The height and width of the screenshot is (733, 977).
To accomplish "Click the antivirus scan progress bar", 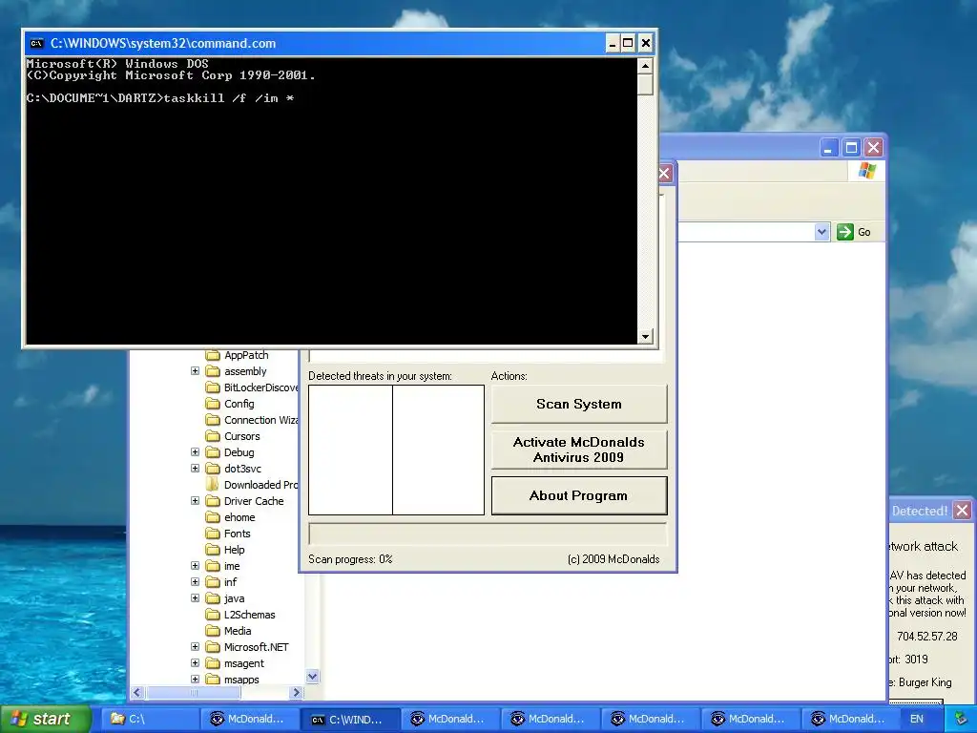I will [x=488, y=534].
